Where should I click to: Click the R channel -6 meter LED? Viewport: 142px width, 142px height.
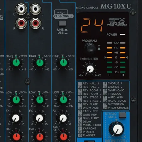click(123, 62)
